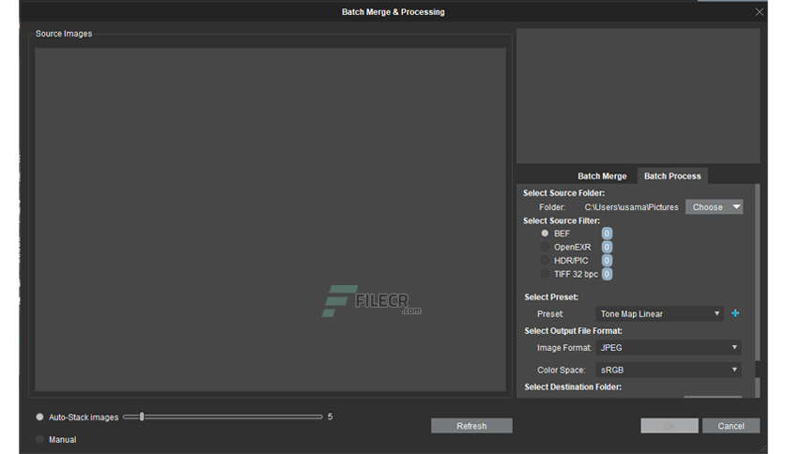Switch to the Batch Process tab
Screen dimensions: 785x454
(x=672, y=176)
